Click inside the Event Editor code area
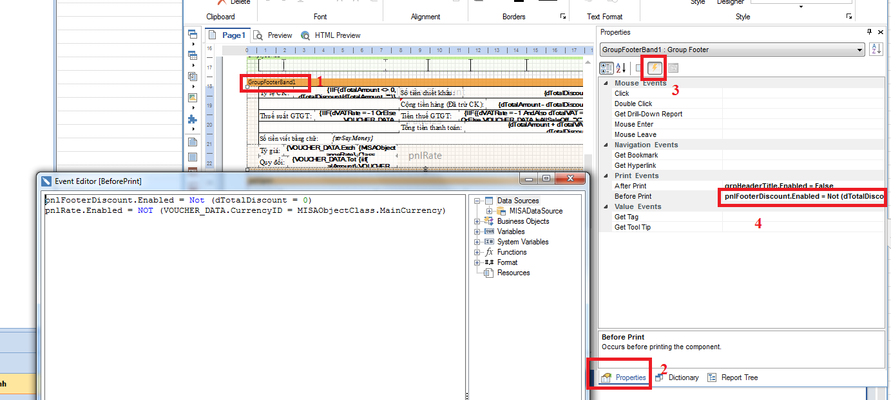The image size is (891, 400). pyautogui.click(x=253, y=296)
